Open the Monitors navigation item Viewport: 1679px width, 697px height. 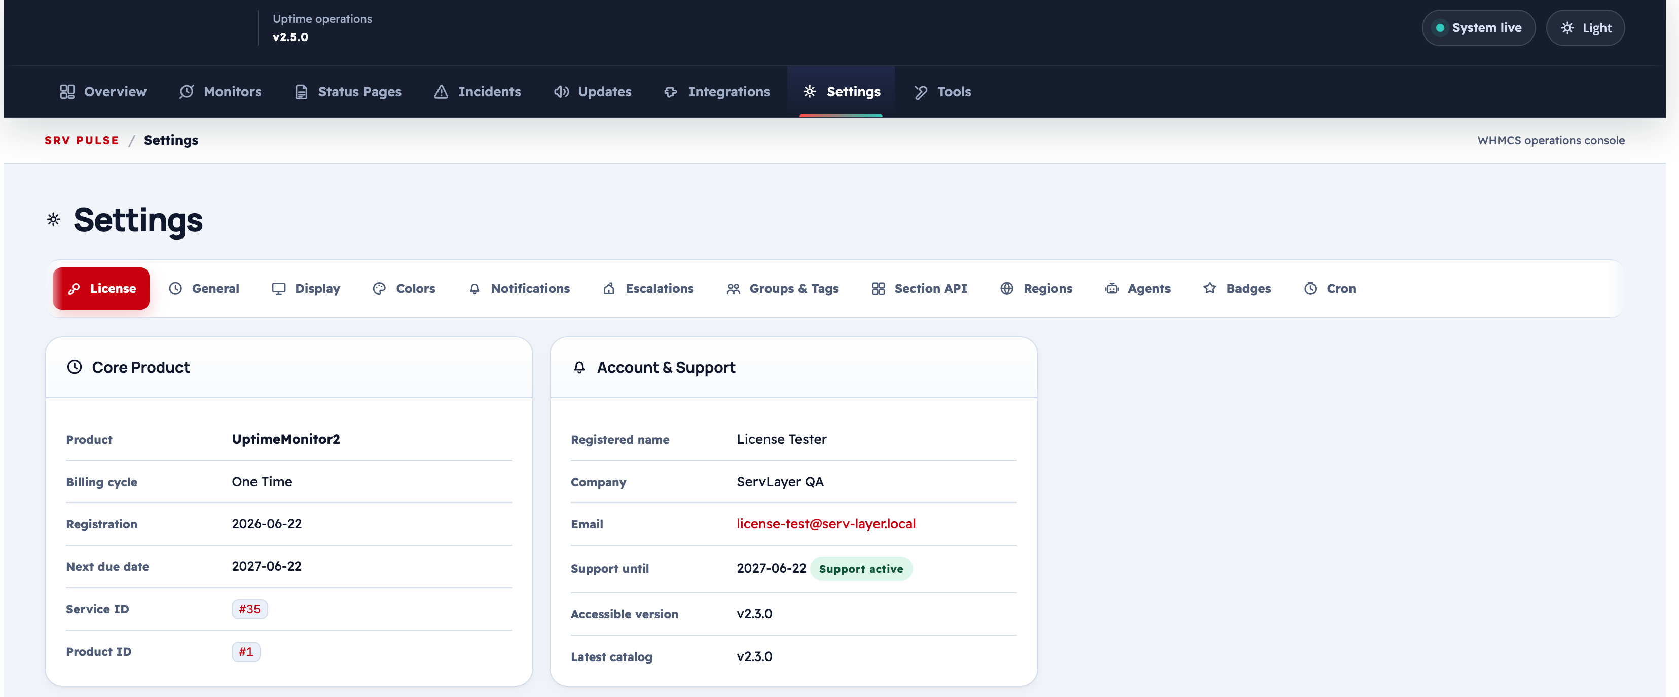pyautogui.click(x=221, y=92)
